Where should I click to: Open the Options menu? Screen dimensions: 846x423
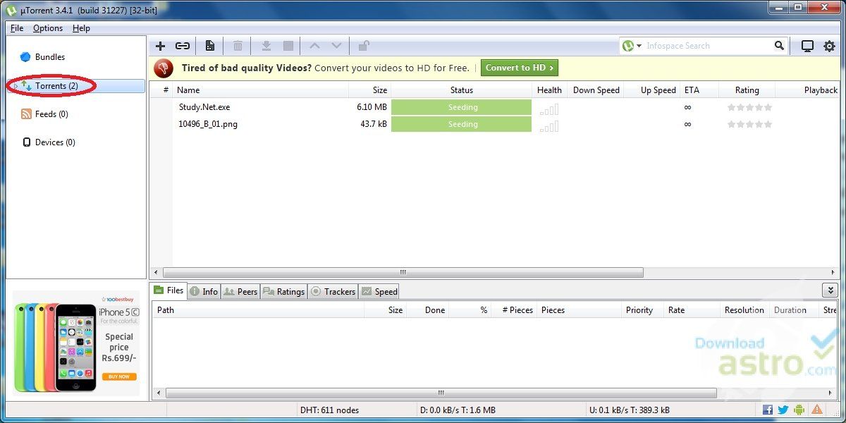click(x=48, y=28)
